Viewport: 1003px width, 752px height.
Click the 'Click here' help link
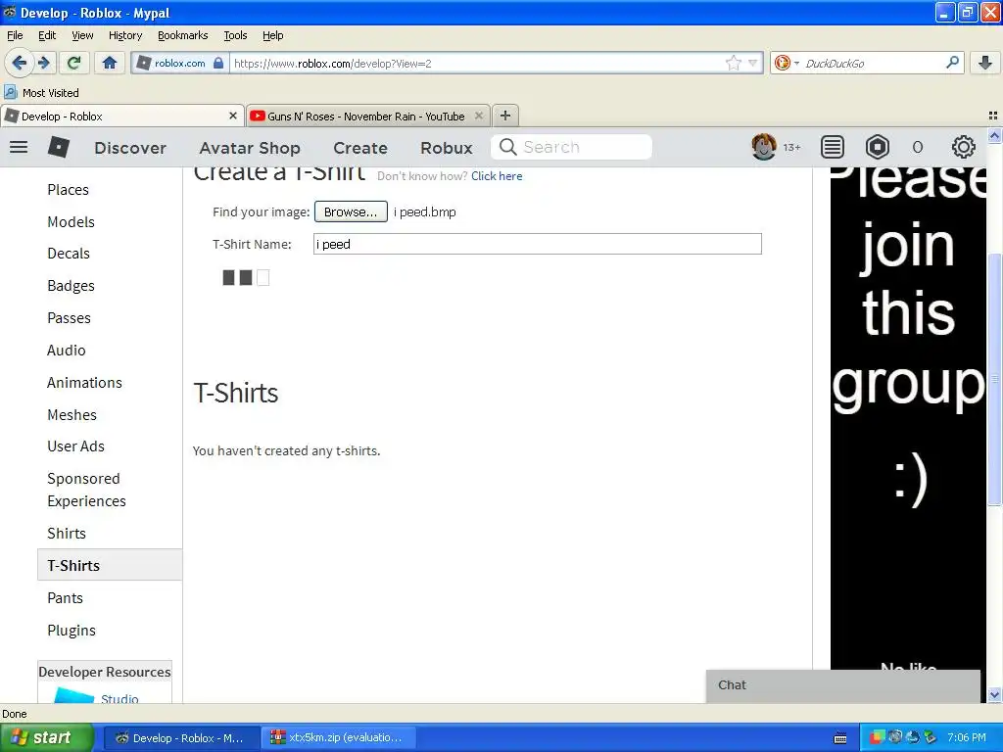point(497,176)
